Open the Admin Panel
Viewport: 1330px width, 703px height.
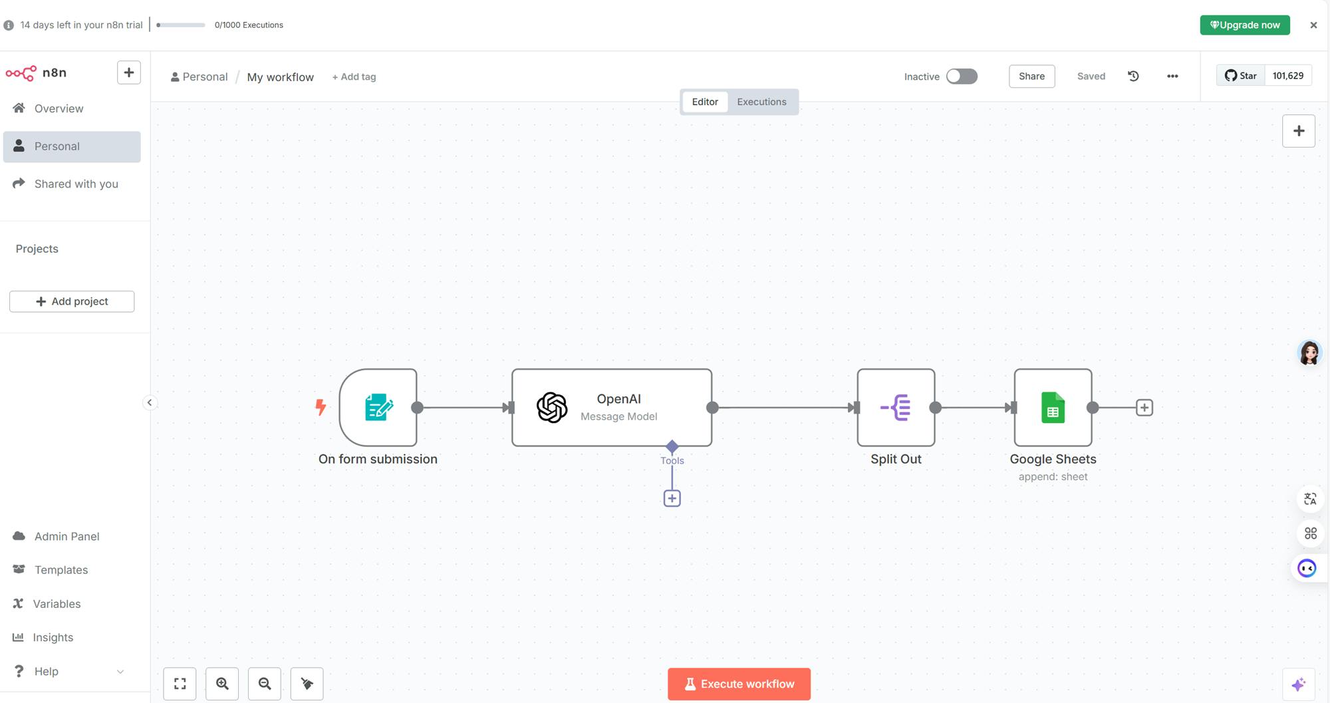pos(72,536)
